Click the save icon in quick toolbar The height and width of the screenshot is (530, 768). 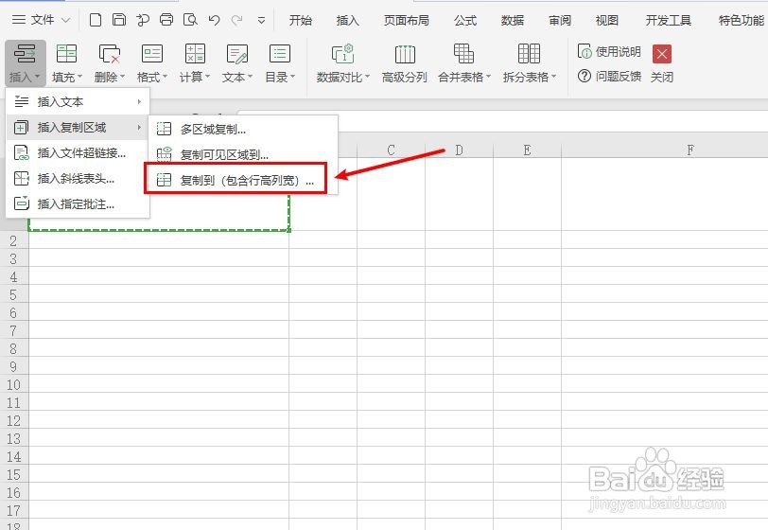point(119,20)
